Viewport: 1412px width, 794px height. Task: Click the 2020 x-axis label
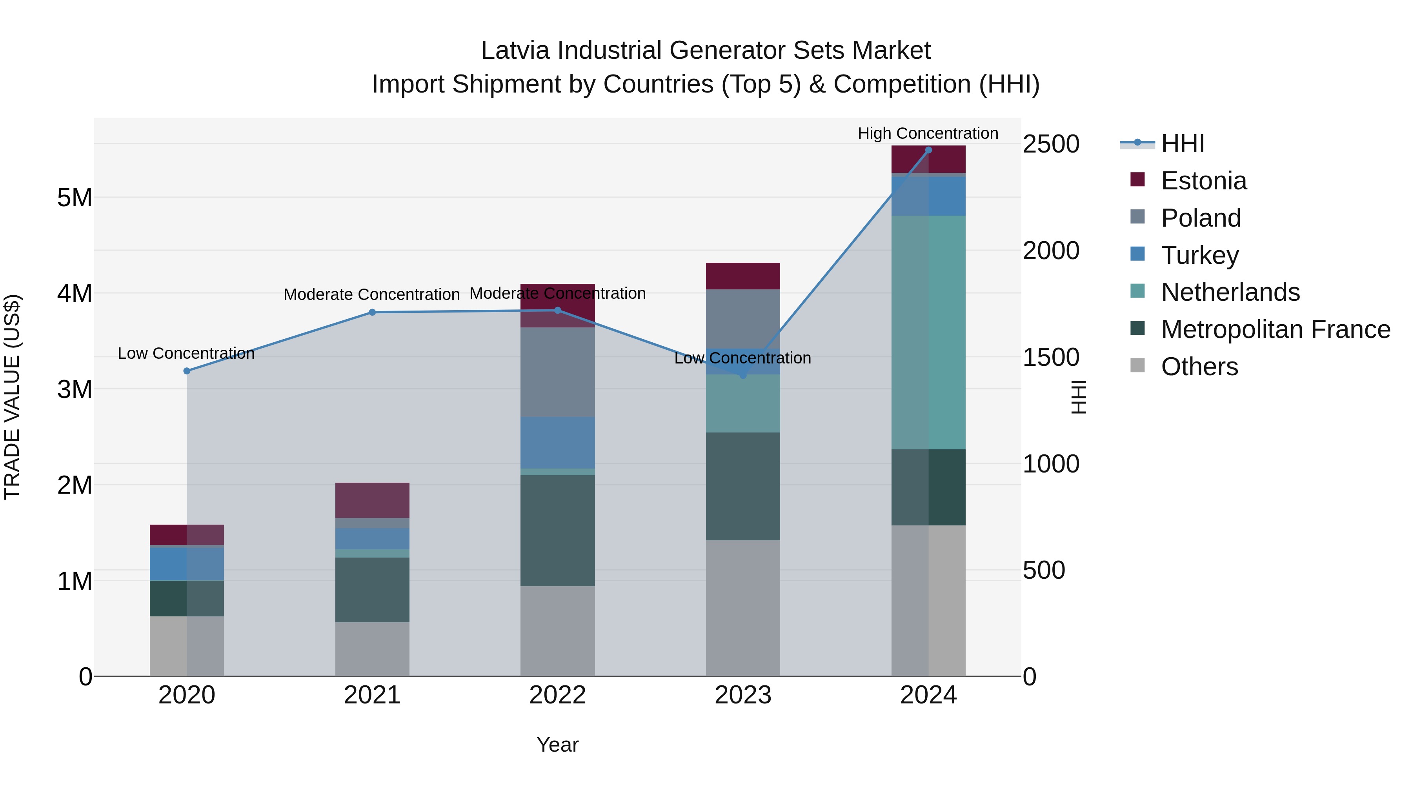tap(187, 695)
